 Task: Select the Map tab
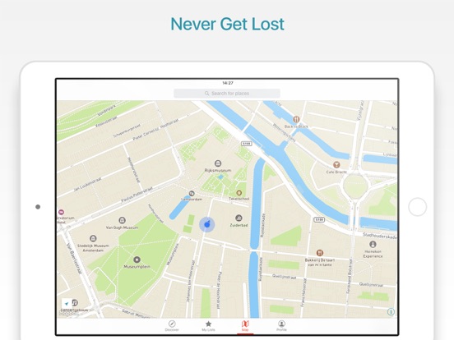coord(245,325)
